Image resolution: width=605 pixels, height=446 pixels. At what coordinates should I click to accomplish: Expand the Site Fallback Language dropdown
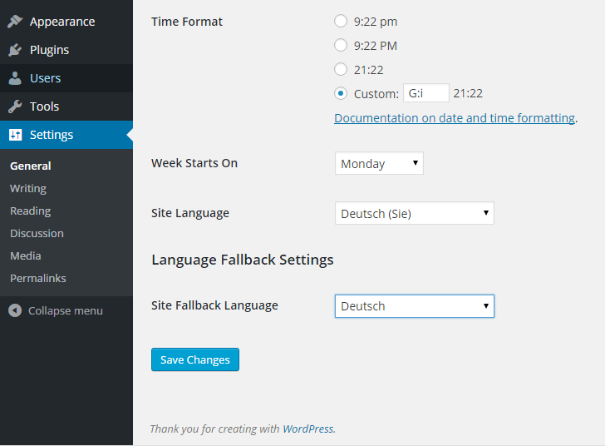[415, 306]
